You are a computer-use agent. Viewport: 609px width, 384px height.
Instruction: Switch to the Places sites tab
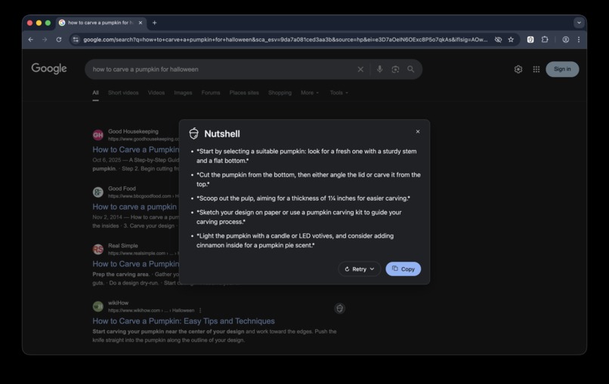(244, 93)
